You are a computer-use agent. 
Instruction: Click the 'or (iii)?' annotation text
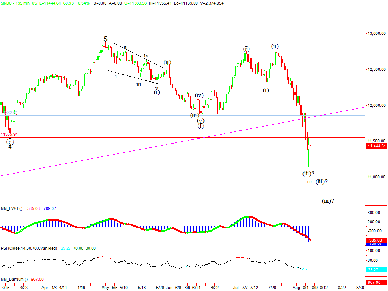click(x=317, y=182)
